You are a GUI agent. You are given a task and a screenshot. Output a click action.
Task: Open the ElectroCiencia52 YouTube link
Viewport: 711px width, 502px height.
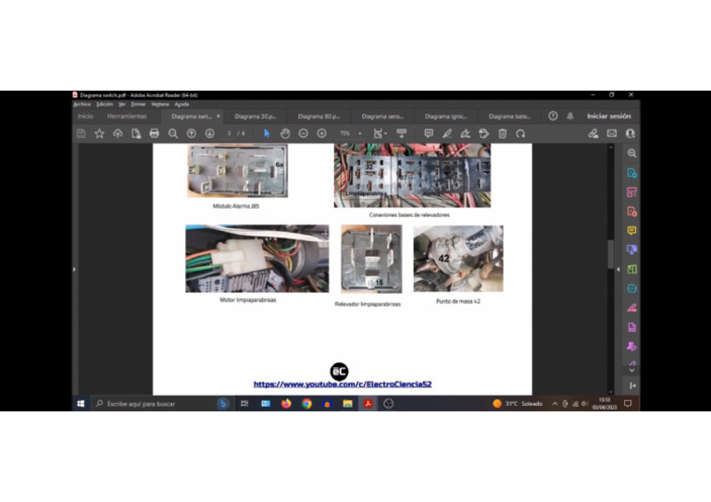(343, 384)
